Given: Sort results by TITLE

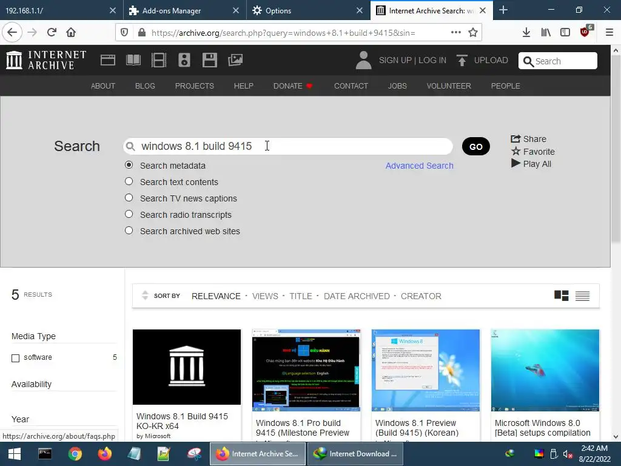Looking at the screenshot, I should tap(301, 296).
